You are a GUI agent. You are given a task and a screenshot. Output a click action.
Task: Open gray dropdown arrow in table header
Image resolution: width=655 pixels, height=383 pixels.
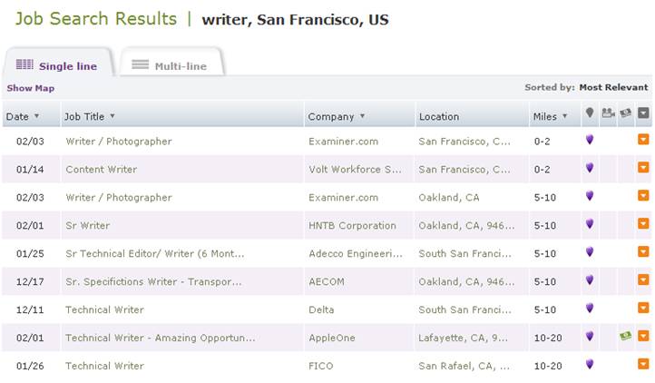point(643,113)
